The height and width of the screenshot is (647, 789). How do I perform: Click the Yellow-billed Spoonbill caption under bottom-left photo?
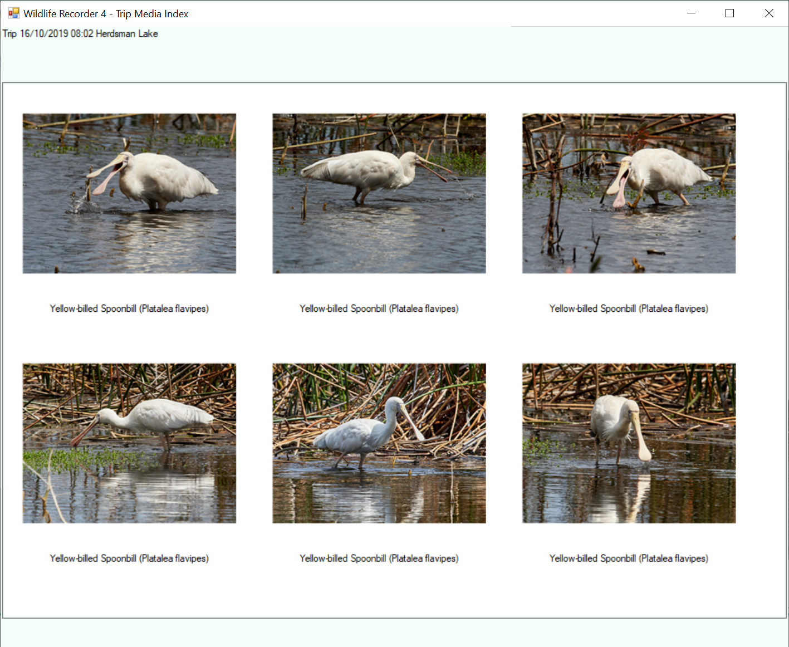(x=129, y=558)
